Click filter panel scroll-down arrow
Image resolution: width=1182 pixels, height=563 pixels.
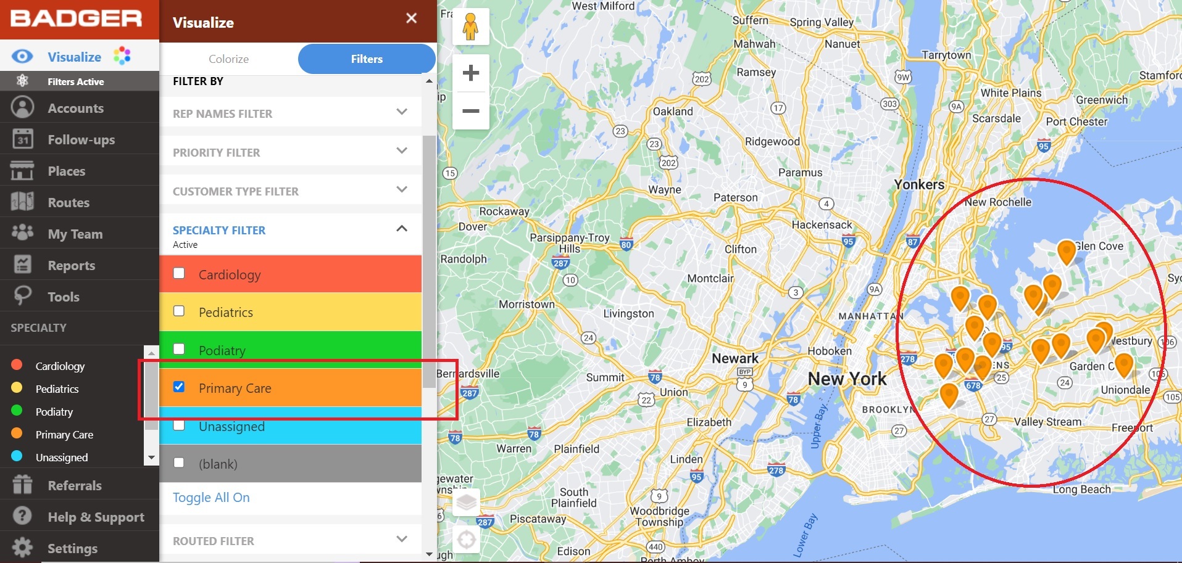click(x=430, y=554)
